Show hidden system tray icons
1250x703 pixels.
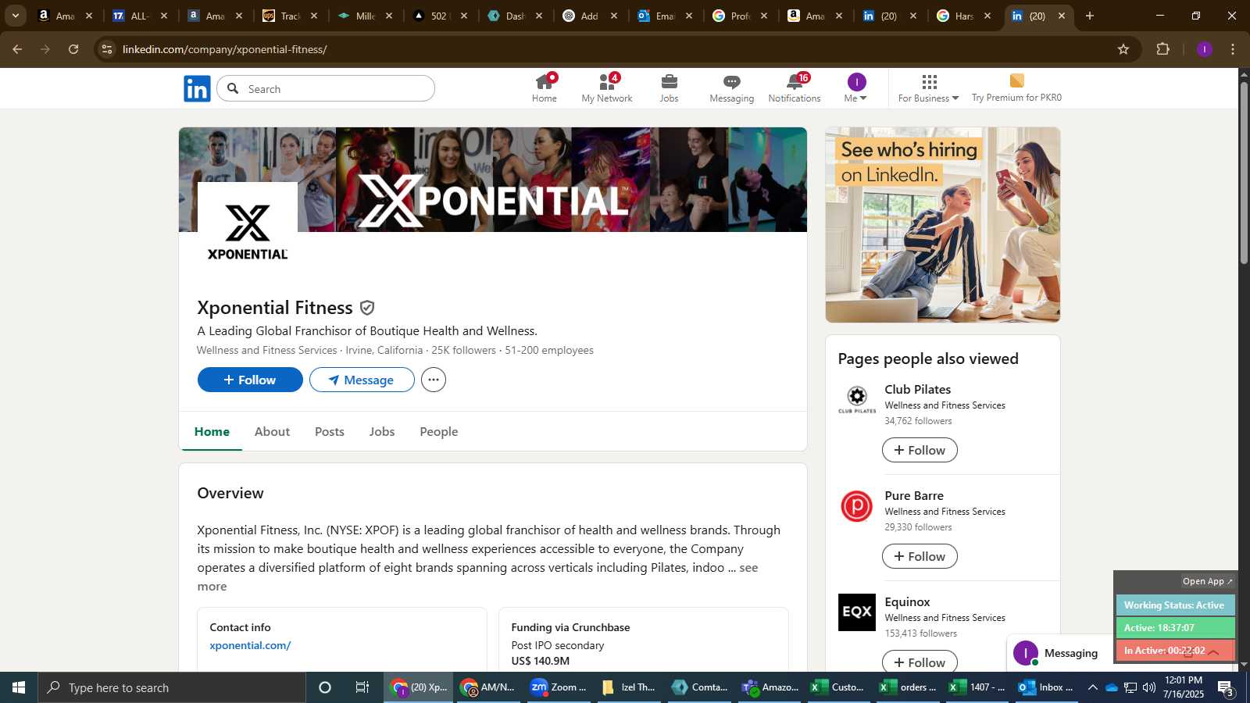point(1092,687)
